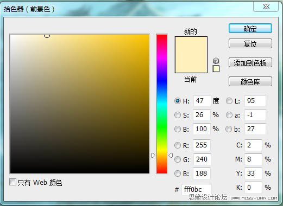Click the K black field showing 0
The image size is (283, 206).
253,188
